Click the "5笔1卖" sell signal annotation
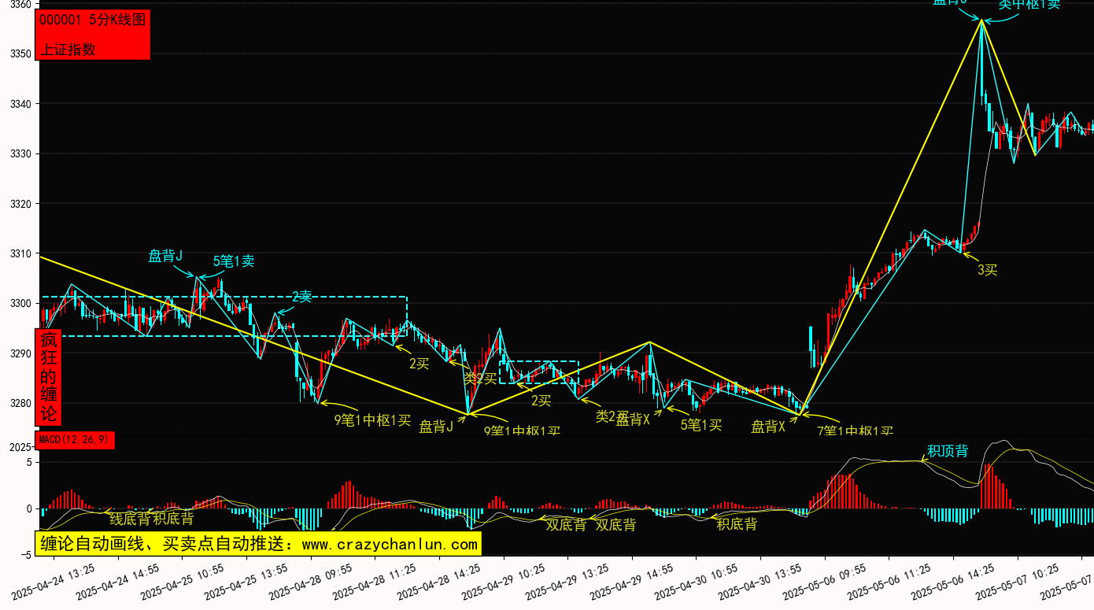 (x=234, y=261)
